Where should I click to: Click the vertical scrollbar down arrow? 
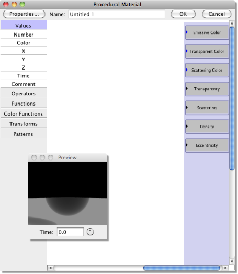coord(232,261)
